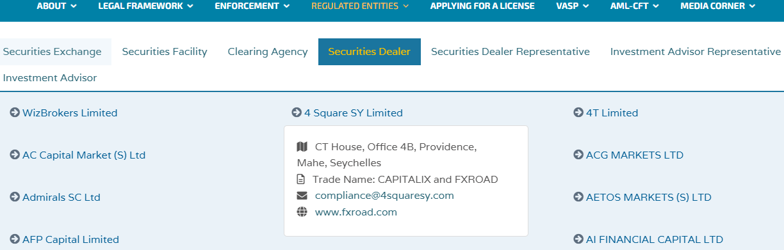Click arrow icon next to 4T Limited
Screen dimensions: 784x250
tap(578, 113)
